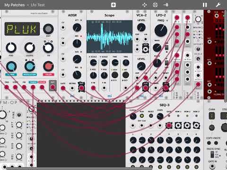Click the LFO-2 RESET input jack

[166, 77]
